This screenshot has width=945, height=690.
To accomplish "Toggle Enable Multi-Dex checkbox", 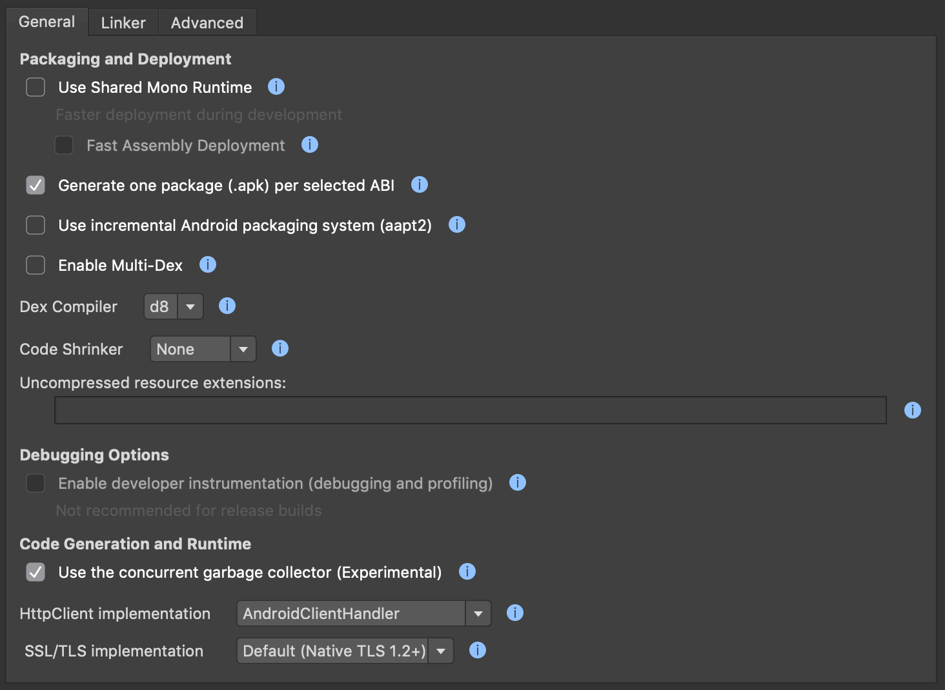I will (36, 265).
